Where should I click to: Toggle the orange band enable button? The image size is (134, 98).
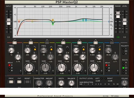click(31, 43)
